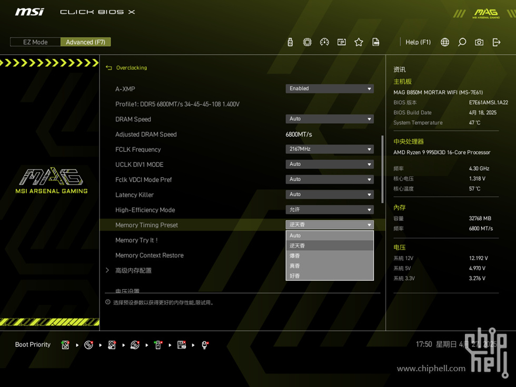Click the 4.30 GHz frequency value
This screenshot has height=387, width=516.
[x=479, y=168]
